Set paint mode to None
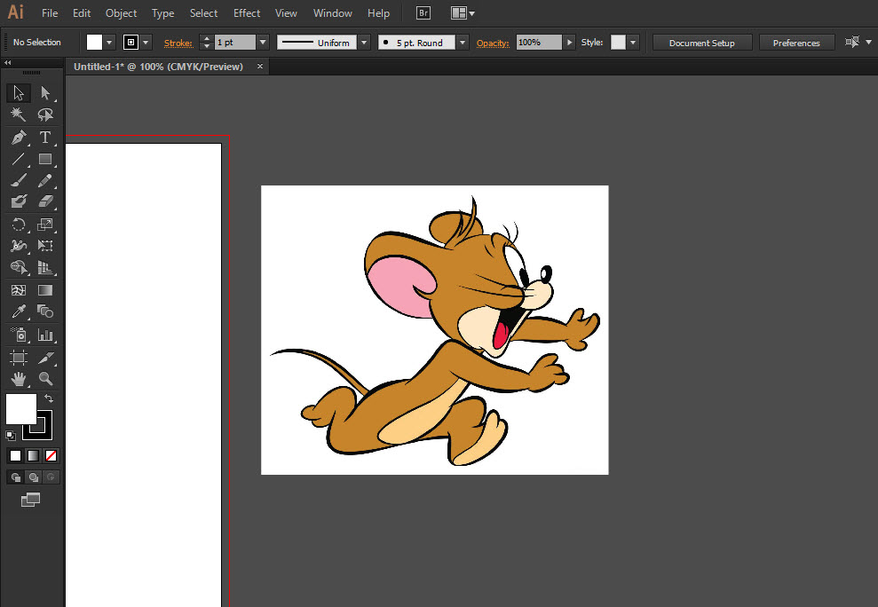This screenshot has height=607, width=878. (51, 456)
